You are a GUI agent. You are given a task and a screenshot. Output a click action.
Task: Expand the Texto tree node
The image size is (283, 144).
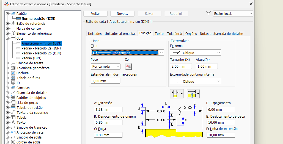click(x=7, y=122)
